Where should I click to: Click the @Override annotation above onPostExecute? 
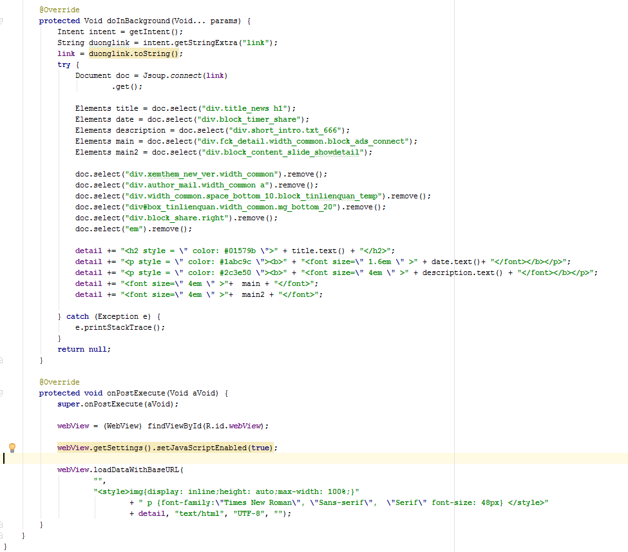pos(59,382)
